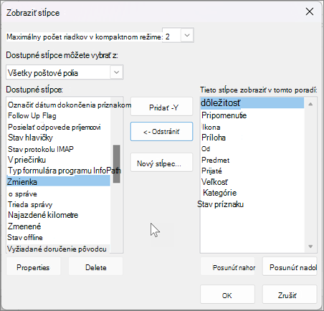324x311 pixels.
Task: Open the maximum rows dropdown arrow
Action: pos(187,35)
